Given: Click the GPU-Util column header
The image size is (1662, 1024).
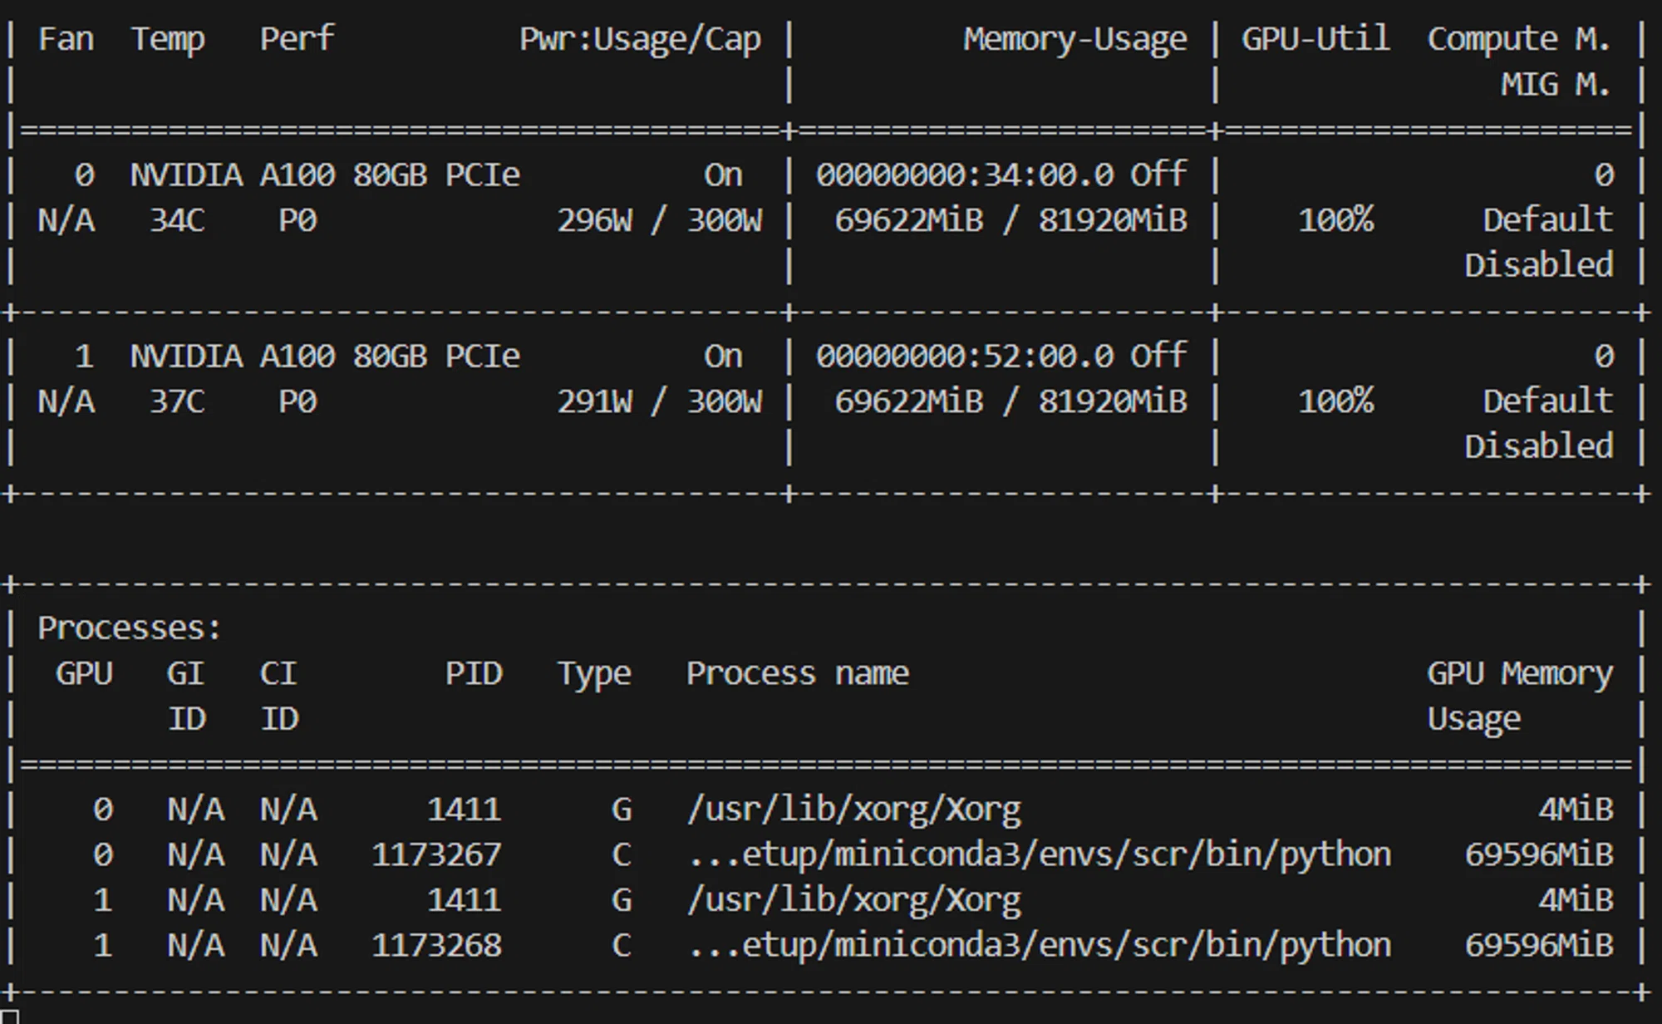Looking at the screenshot, I should tap(1315, 38).
